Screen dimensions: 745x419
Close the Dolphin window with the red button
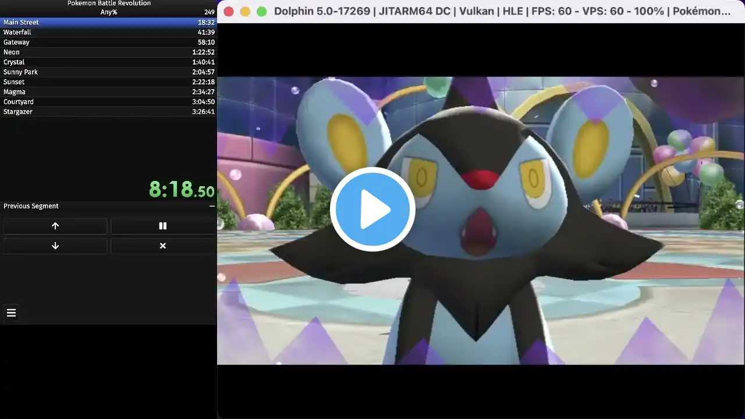[229, 11]
